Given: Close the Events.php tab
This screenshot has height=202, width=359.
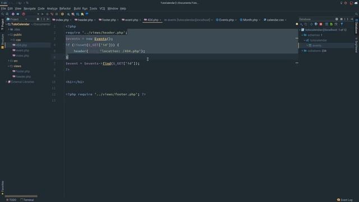Looking at the screenshot, I should tap(236, 20).
